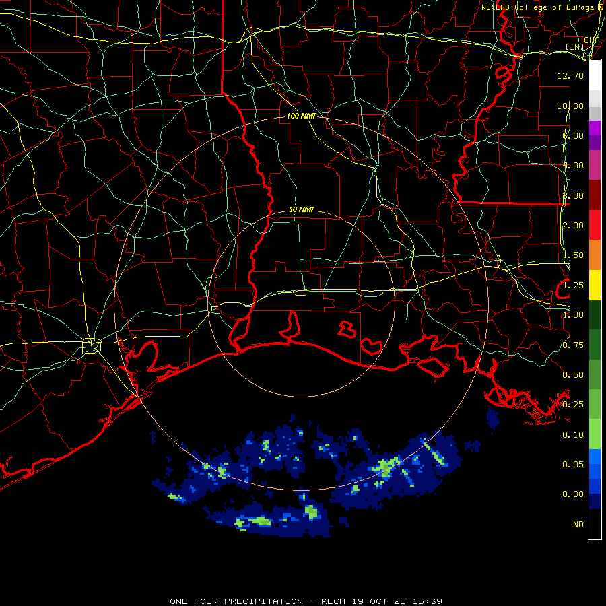Click the 50 NMI range ring label

coord(301,210)
